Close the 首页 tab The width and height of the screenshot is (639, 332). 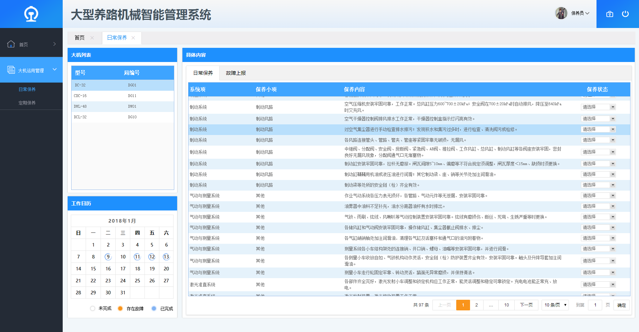pyautogui.click(x=92, y=38)
